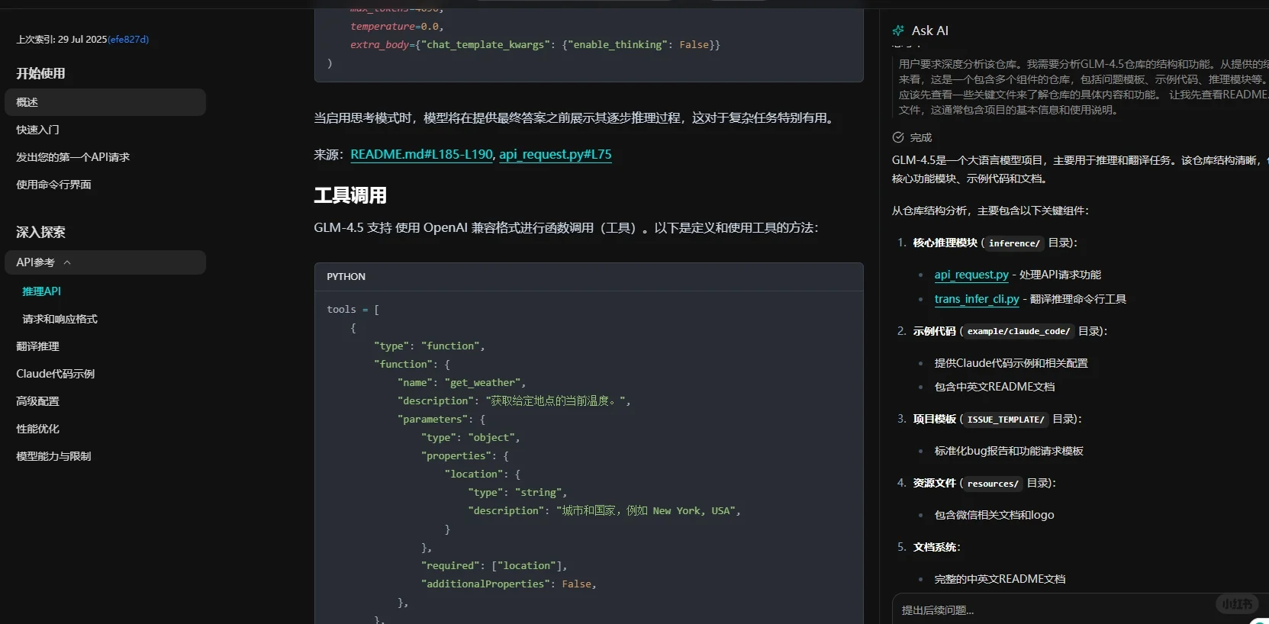Collapse the API参考 section chevron
Viewport: 1269px width, 624px height.
(67, 262)
